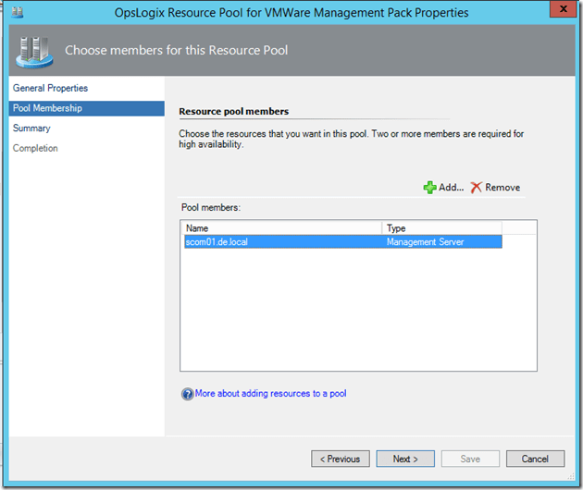Click the Save button
Screen dimensions: 583x490
point(471,459)
